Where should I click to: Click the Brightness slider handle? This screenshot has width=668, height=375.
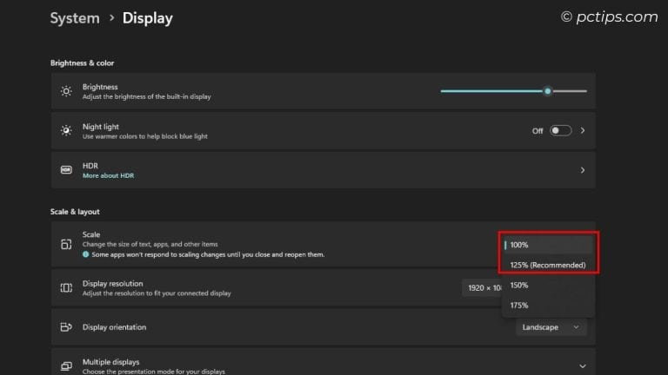pos(548,90)
